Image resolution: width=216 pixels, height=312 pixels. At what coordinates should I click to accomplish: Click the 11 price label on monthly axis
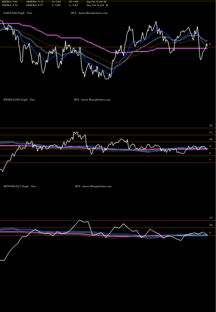coord(211,218)
